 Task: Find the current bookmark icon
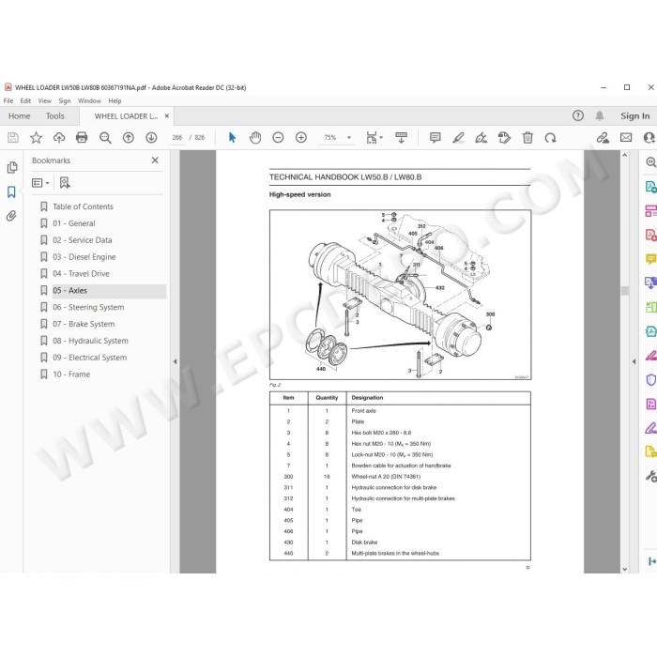pyautogui.click(x=65, y=183)
